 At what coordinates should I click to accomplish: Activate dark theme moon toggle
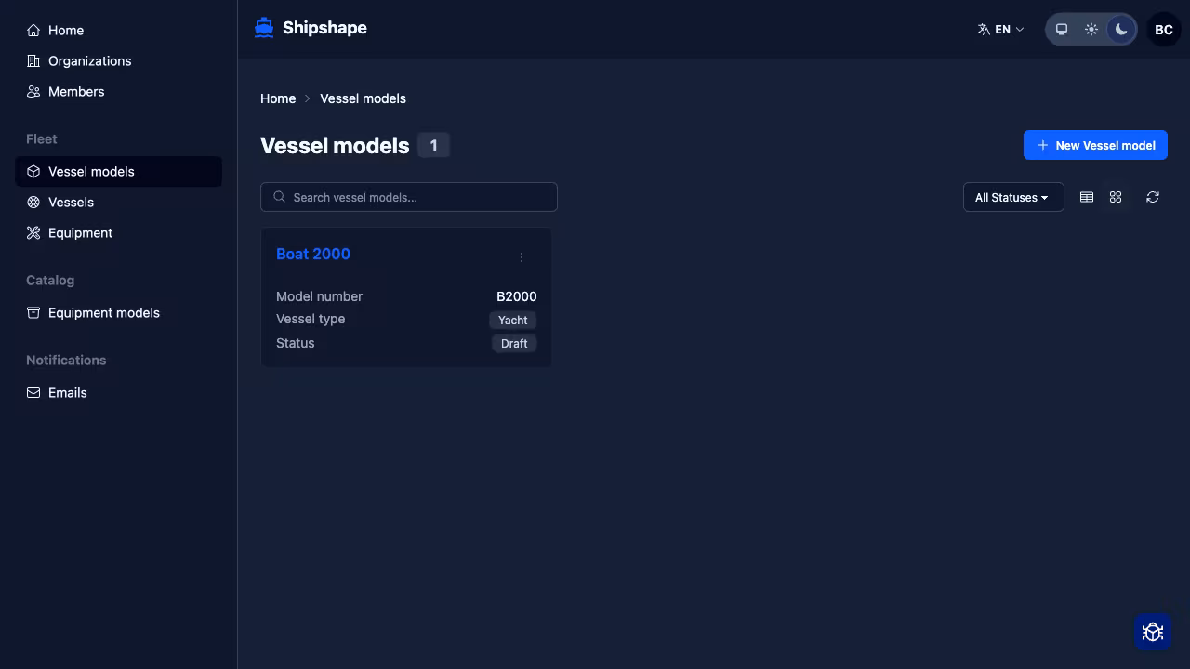(1121, 29)
